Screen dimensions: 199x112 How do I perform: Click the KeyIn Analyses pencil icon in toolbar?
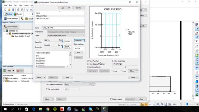tap(22, 19)
